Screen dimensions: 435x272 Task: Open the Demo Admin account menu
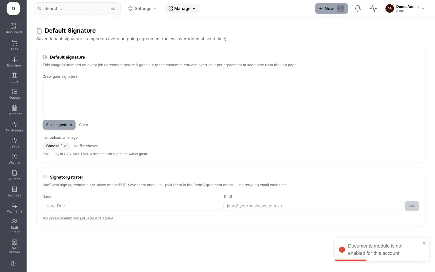click(405, 8)
